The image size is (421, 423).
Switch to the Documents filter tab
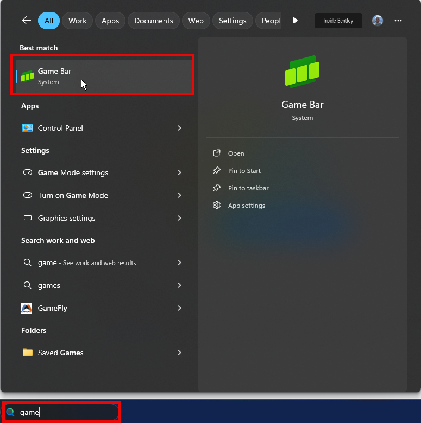click(x=154, y=21)
